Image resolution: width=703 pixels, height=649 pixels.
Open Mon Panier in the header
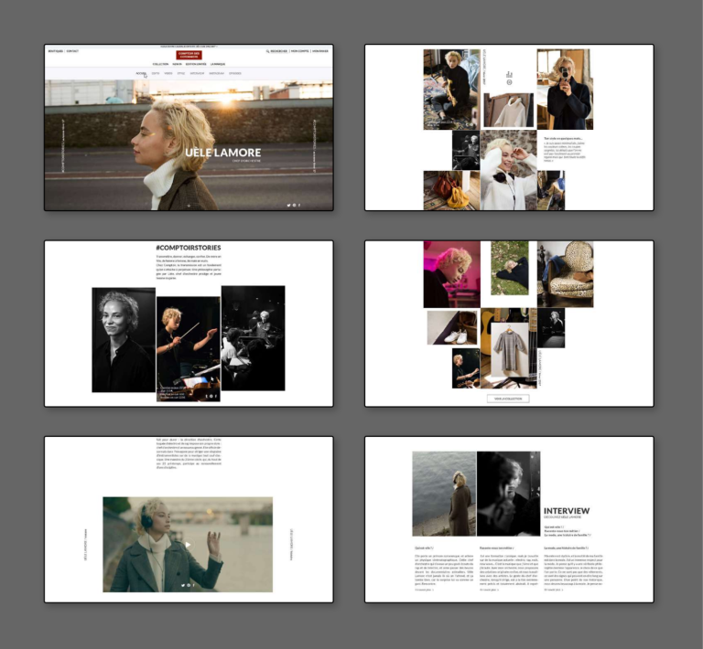(320, 51)
